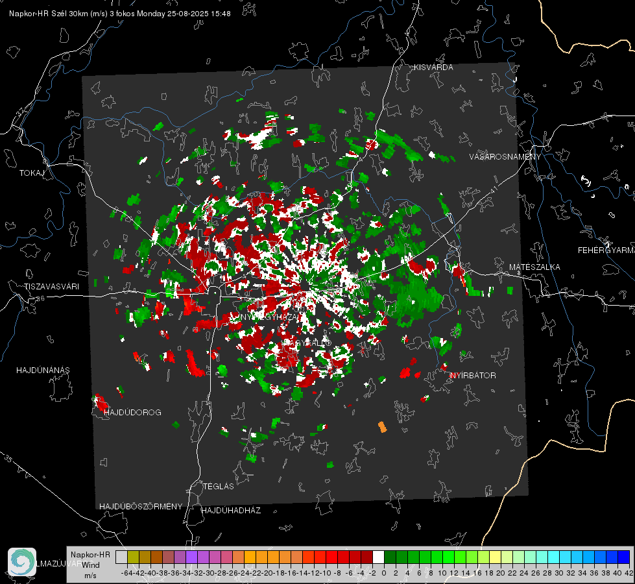Select the VÁSÁROSNAMÉNY city label

pyautogui.click(x=505, y=157)
